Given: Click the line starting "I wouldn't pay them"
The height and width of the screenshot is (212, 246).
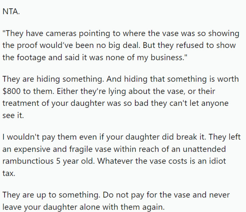Looking at the screenshot, I should coord(122,137).
